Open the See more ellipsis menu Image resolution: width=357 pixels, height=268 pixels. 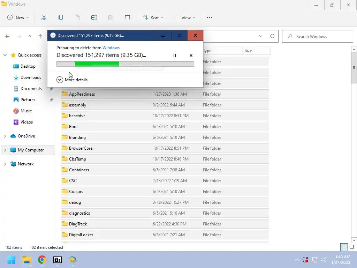click(x=210, y=17)
